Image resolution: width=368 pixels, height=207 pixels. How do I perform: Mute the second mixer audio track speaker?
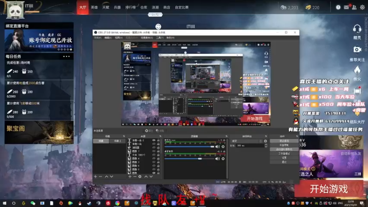tap(217, 159)
